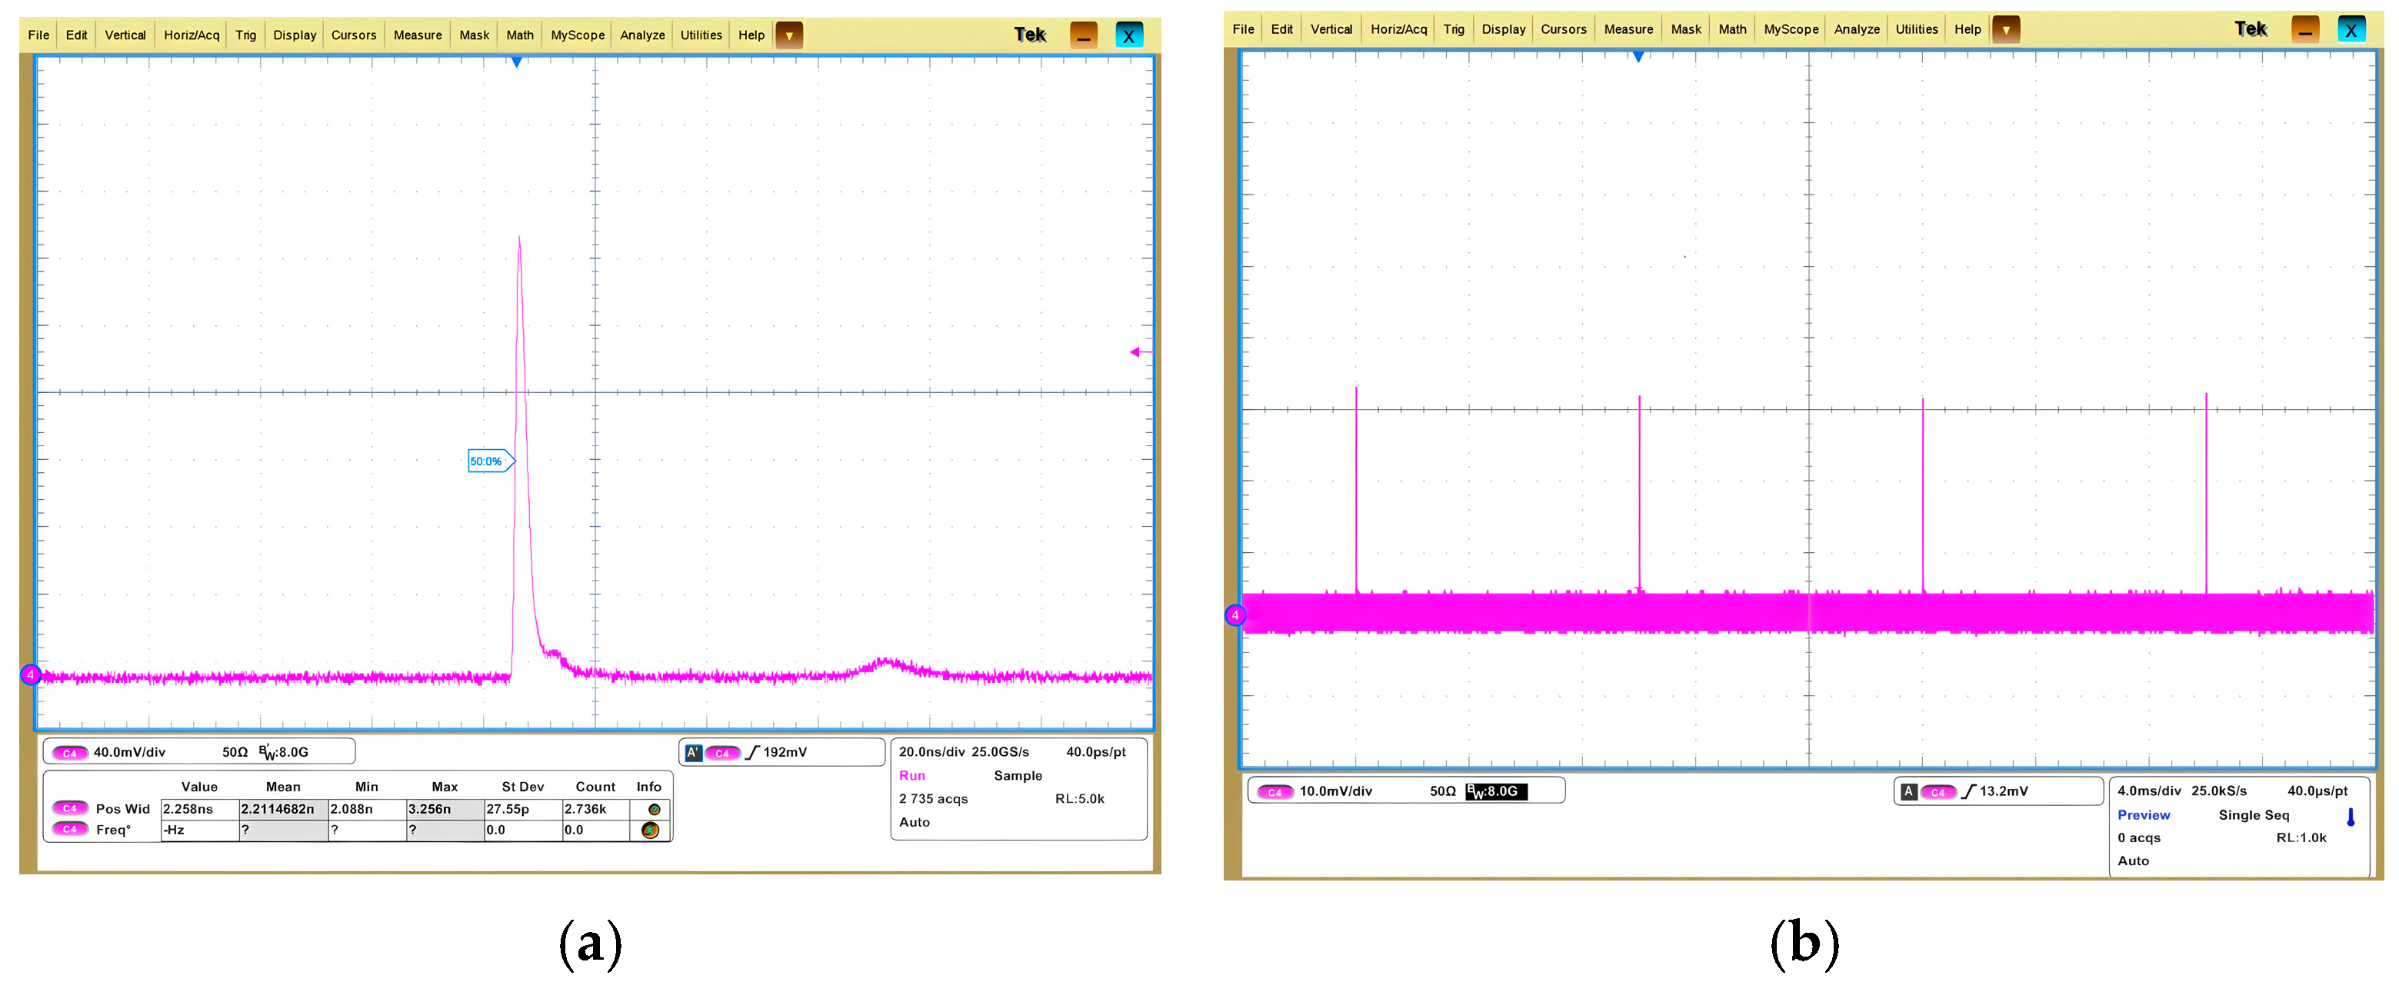Open the Trig menu in window (a)
Image resolution: width=2399 pixels, height=982 pixels.
pos(246,35)
